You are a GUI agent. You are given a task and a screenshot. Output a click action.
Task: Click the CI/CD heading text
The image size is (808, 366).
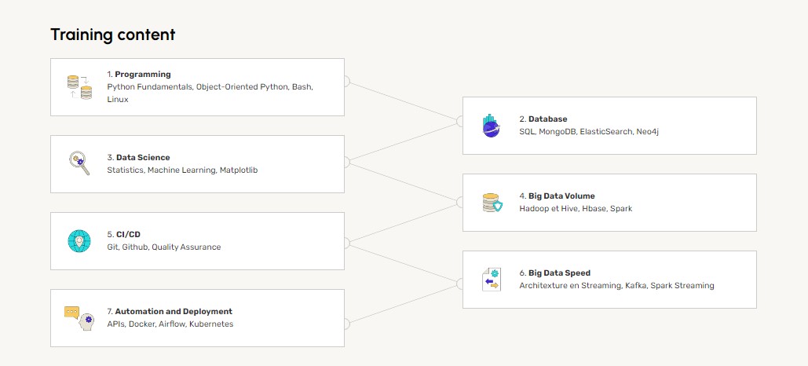[x=128, y=234]
